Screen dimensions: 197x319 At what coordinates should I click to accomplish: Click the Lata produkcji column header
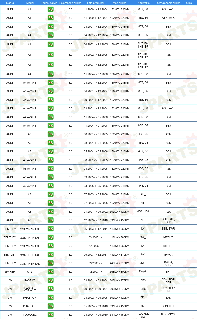(96, 3)
